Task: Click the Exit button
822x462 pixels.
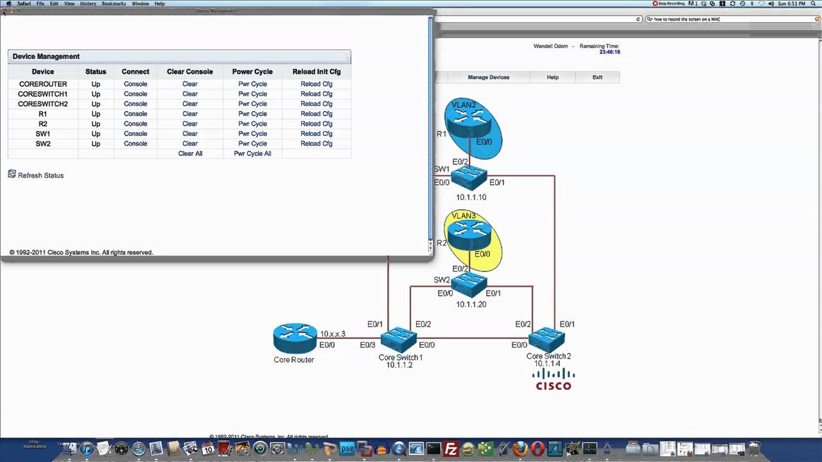Action: click(597, 77)
